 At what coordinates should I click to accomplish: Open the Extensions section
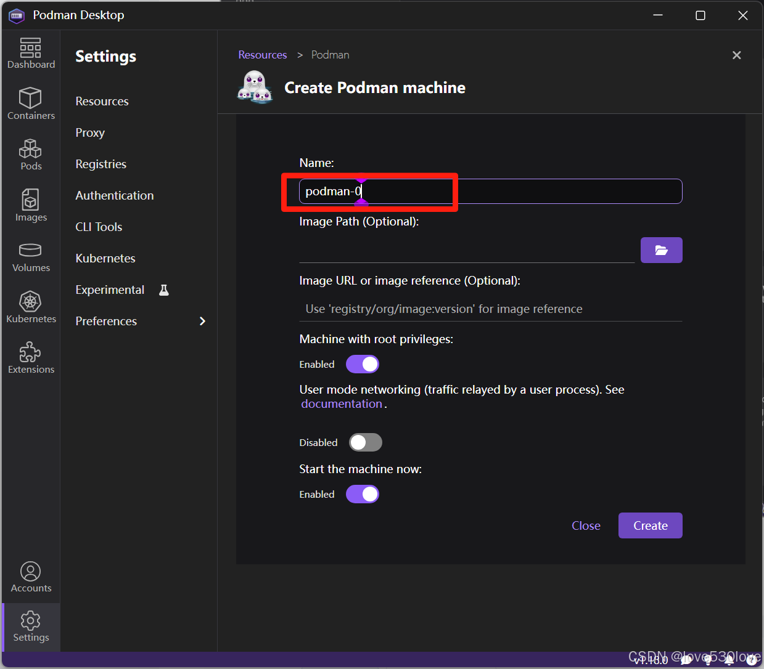[31, 358]
